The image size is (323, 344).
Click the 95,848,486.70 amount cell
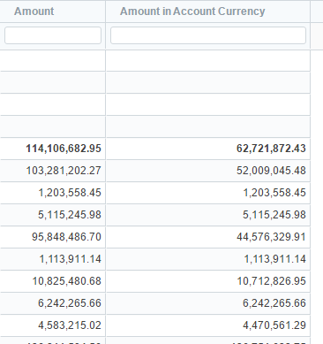[53, 237]
